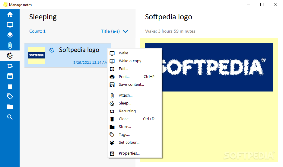Click the Softpedia logo note thumbnail
This screenshot has height=167, width=283.
(37, 55)
